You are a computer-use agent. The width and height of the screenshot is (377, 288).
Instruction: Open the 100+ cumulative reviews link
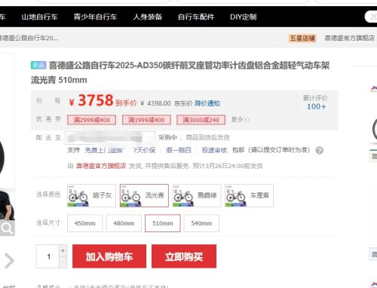coord(316,106)
